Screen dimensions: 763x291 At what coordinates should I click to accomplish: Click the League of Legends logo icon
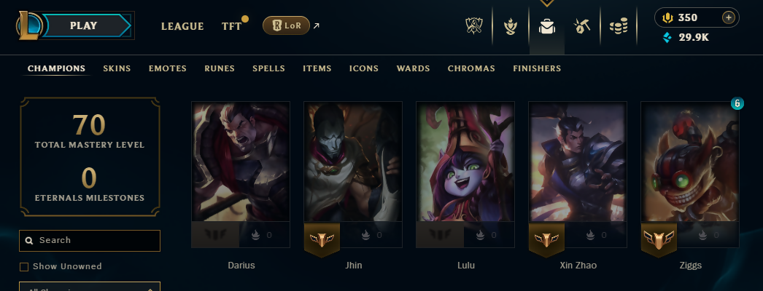[29, 25]
